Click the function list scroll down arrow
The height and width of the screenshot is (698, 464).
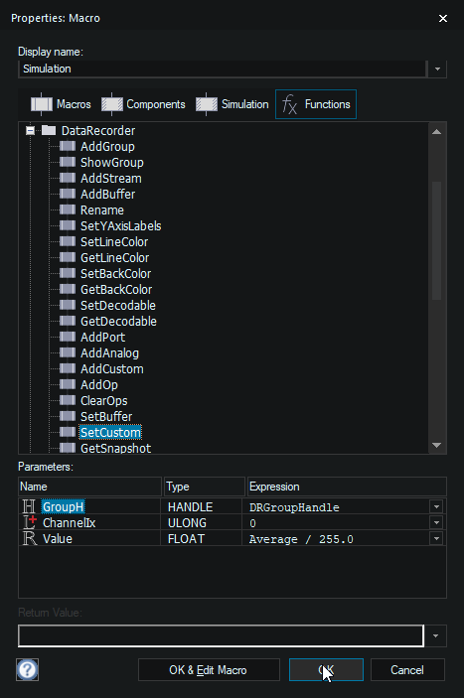pos(436,445)
